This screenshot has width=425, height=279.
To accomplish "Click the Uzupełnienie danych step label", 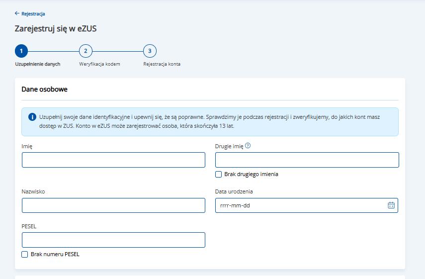I will 38,64.
